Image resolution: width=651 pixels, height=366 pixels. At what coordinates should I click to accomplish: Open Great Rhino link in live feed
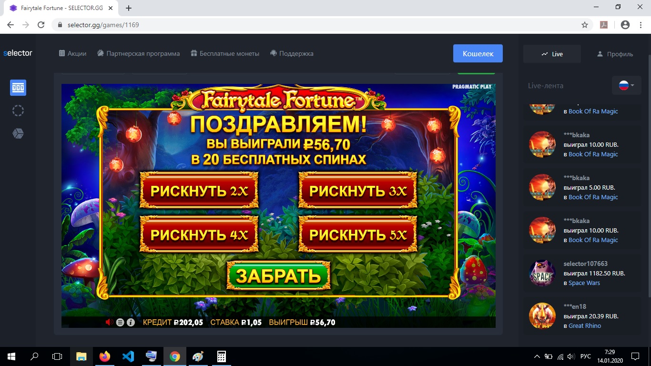(x=585, y=326)
